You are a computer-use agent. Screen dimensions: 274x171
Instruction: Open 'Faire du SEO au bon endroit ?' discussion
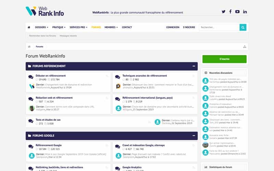[224, 151]
